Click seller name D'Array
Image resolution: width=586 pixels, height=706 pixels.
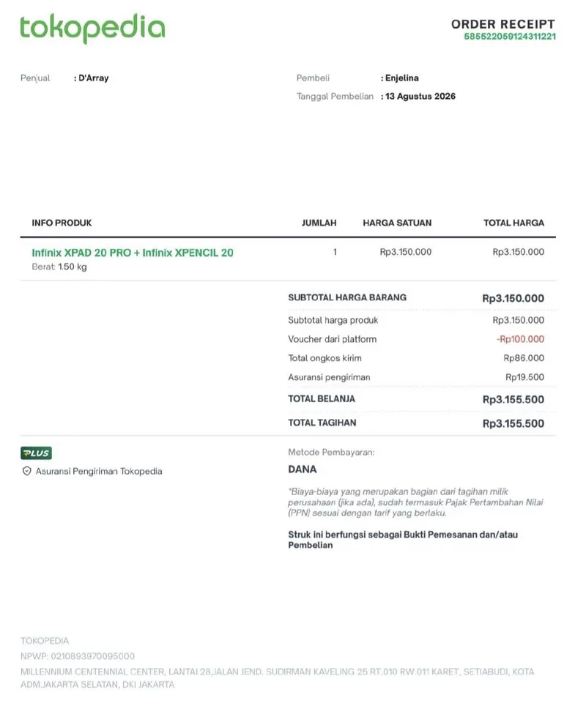click(93, 78)
